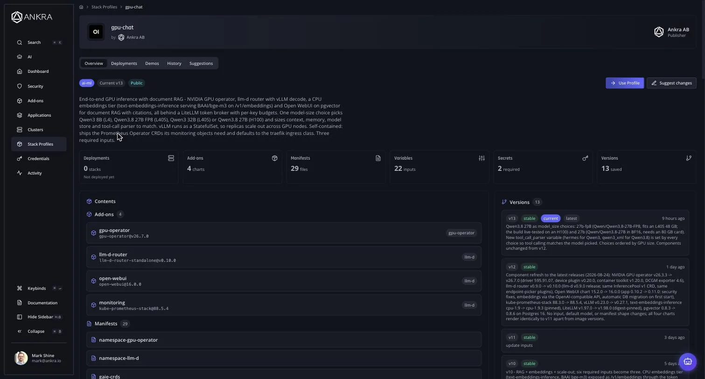Click Stack Profiles breadcrumb link
This screenshot has height=379, width=705.
click(x=104, y=7)
